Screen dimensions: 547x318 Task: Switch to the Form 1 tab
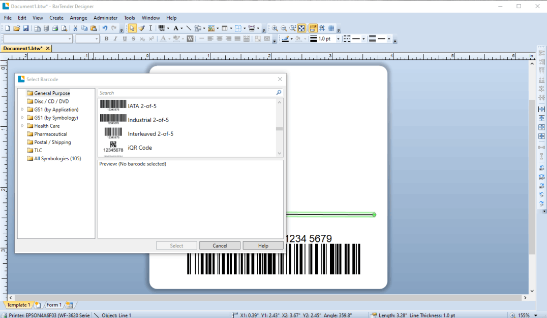tap(53, 305)
